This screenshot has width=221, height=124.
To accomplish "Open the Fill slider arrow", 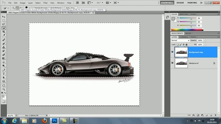I will click(204, 44).
